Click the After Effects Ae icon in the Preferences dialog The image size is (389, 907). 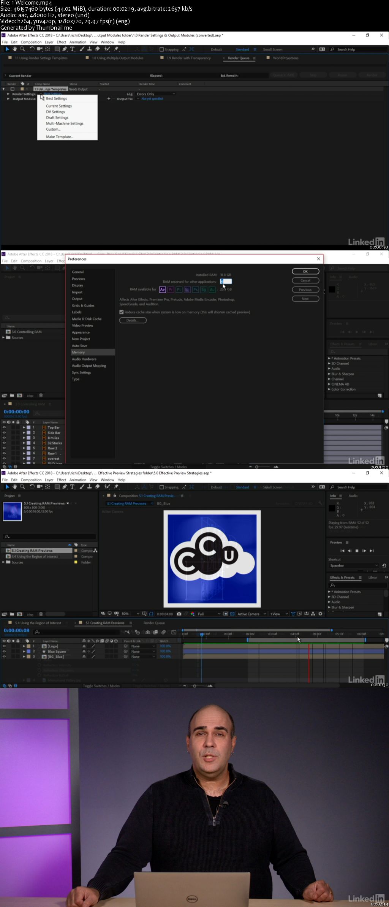(162, 290)
